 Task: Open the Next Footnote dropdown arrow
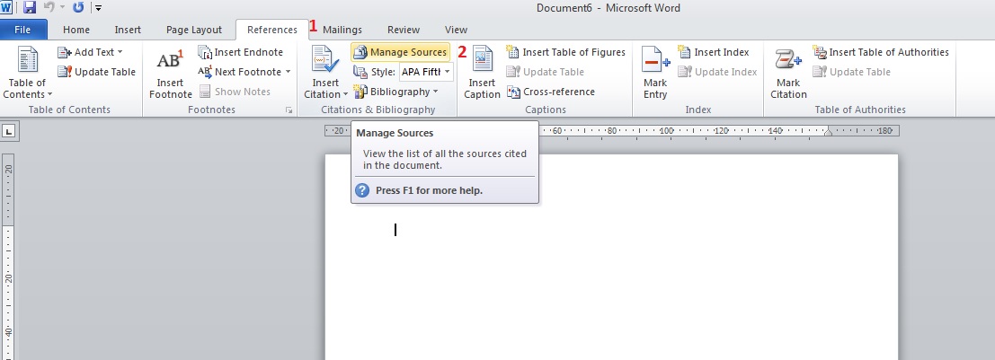pyautogui.click(x=288, y=72)
